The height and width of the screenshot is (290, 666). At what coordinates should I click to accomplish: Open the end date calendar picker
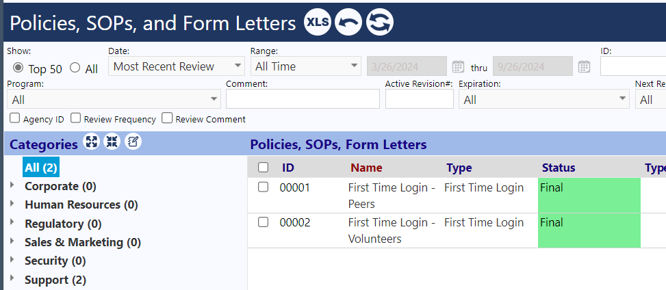pyautogui.click(x=584, y=66)
